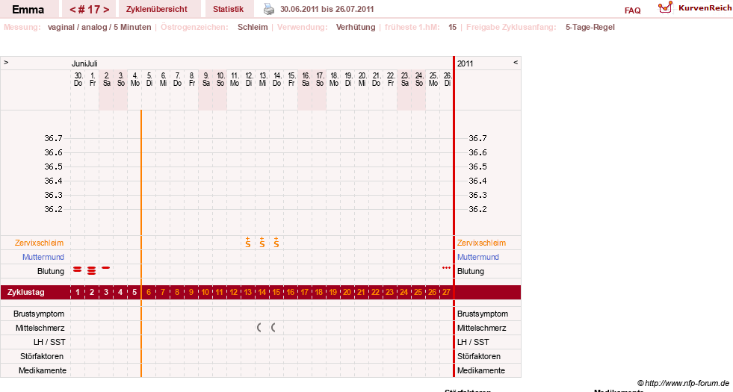Click Östrogenzeichen value Schleim
Image resolution: width=733 pixels, height=392 pixels.
pyautogui.click(x=253, y=27)
